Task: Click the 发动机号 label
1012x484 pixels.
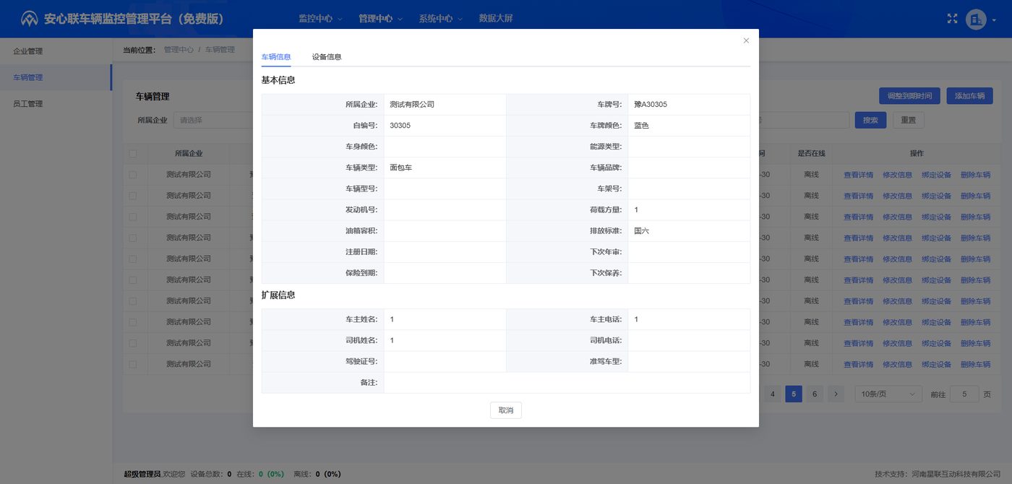Action: coord(361,210)
